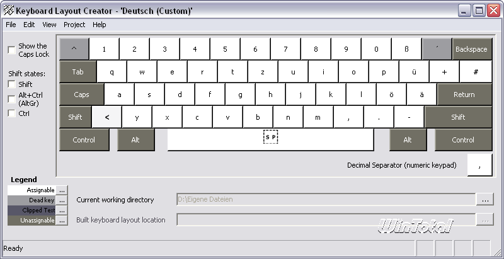Click the Caps key
Screen dimensions: 504x259
point(82,95)
